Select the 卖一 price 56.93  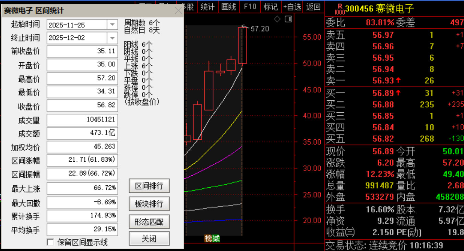383,81
